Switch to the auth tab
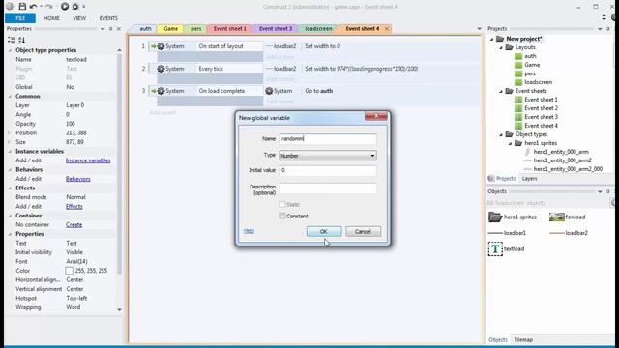The height and width of the screenshot is (348, 619). click(145, 28)
